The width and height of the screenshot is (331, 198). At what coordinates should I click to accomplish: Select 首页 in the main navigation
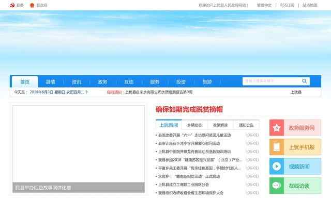25,82
